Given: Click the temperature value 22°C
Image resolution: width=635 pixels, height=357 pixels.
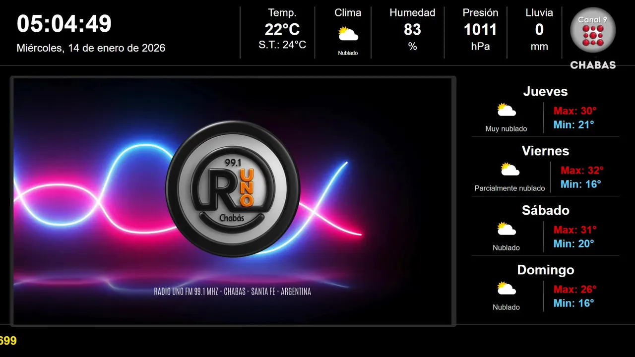Looking at the screenshot, I should [x=282, y=30].
